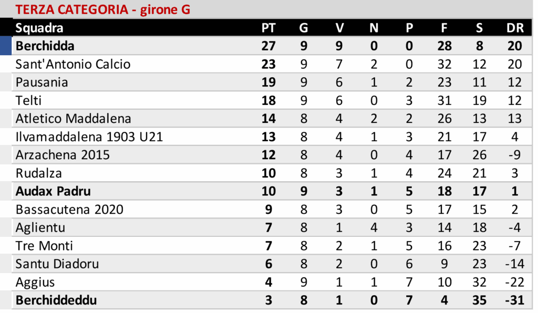Viewport: 538px width, 313px height.
Task: Click the 'DR' column header
Action: pyautogui.click(x=514, y=28)
